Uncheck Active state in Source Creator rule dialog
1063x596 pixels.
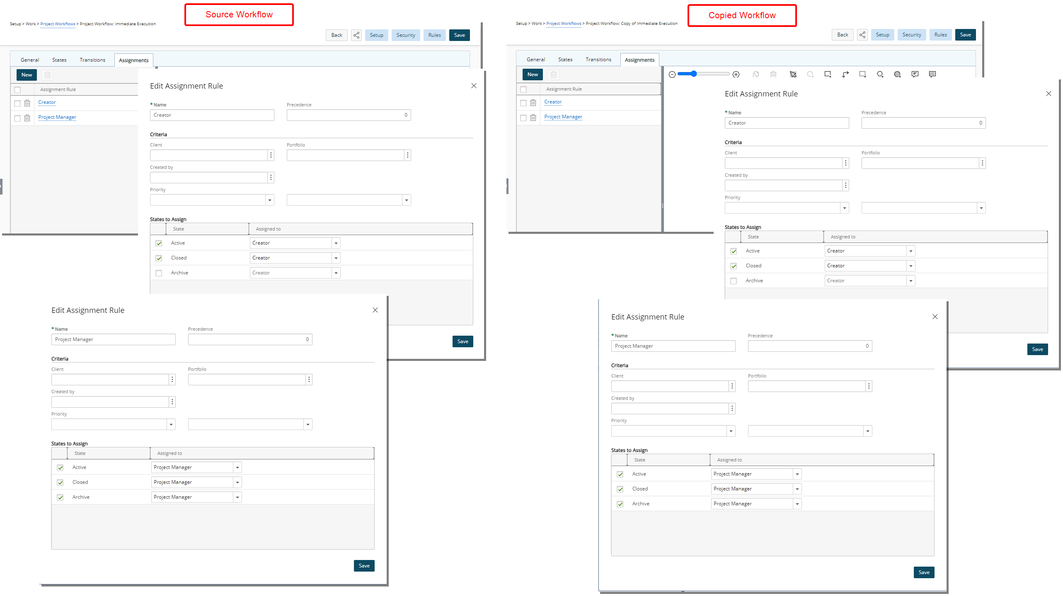(159, 243)
